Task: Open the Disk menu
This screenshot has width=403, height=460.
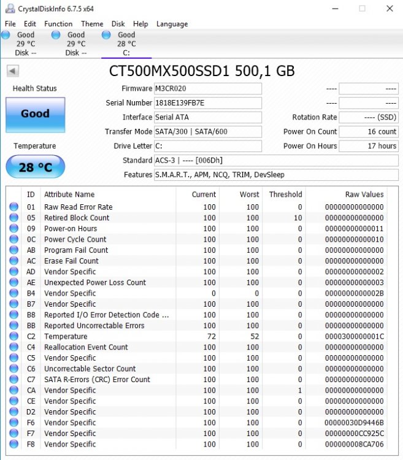Action: coord(118,24)
